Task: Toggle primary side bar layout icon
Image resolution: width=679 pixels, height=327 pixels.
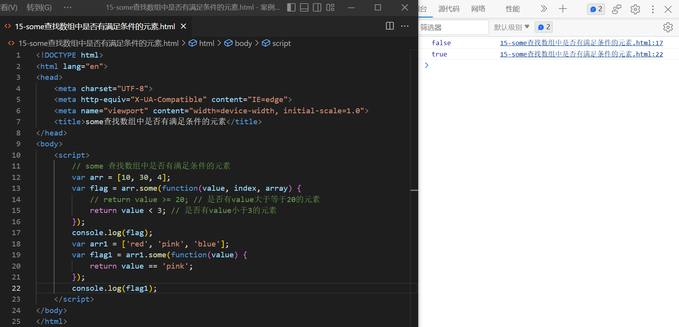Action: [x=291, y=7]
